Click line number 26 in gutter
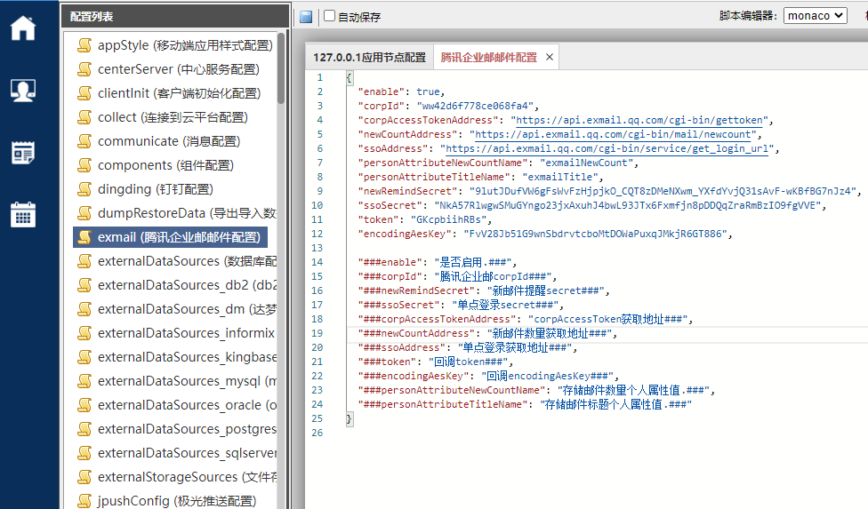 (x=317, y=433)
